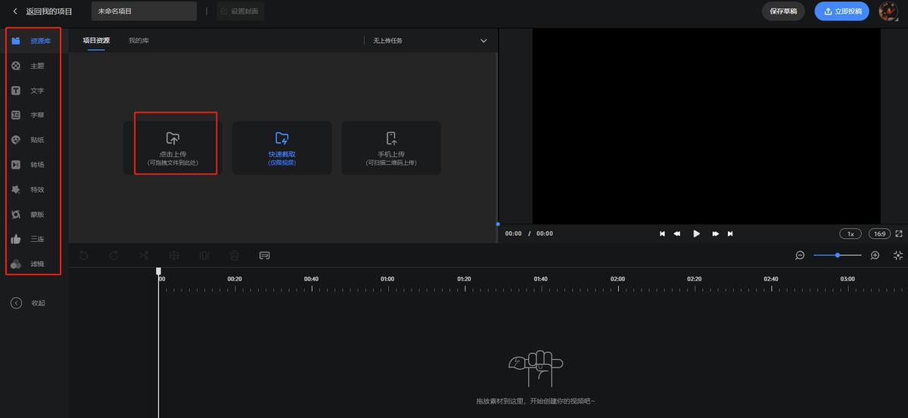Click the 立即投稿 submit button
Image resolution: width=908 pixels, height=418 pixels.
pyautogui.click(x=841, y=11)
